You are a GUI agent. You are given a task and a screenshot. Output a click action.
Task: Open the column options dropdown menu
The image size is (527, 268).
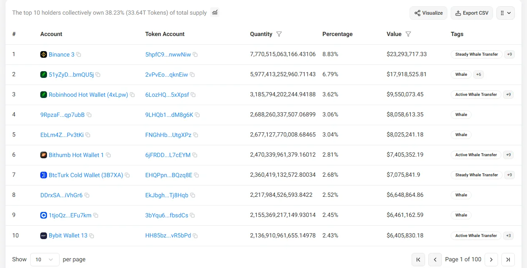506,13
